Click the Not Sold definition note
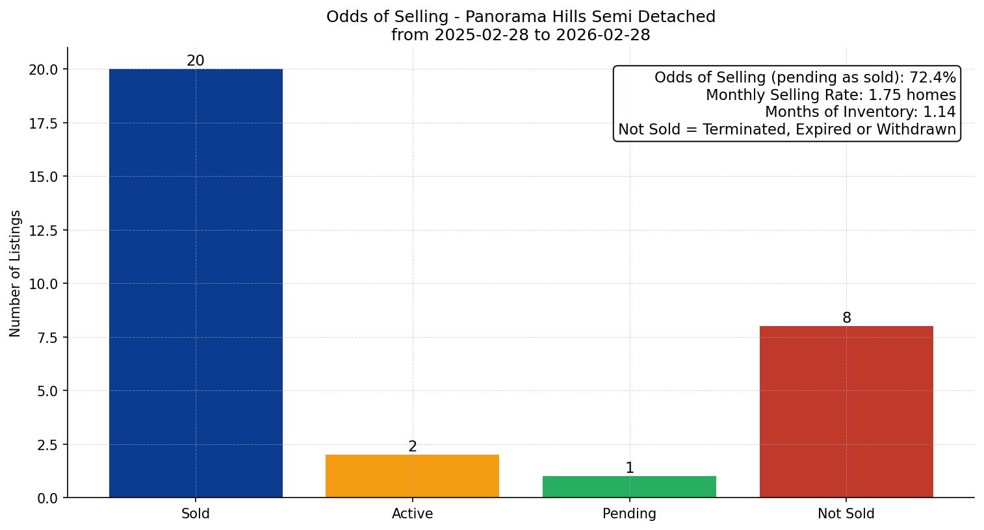Image resolution: width=984 pixels, height=530 pixels. coord(786,129)
